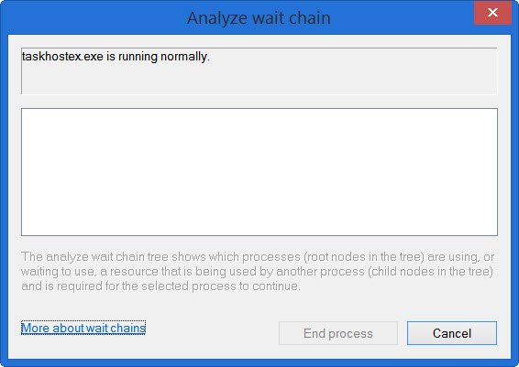Click the Analyze wait chain title text

259,17
